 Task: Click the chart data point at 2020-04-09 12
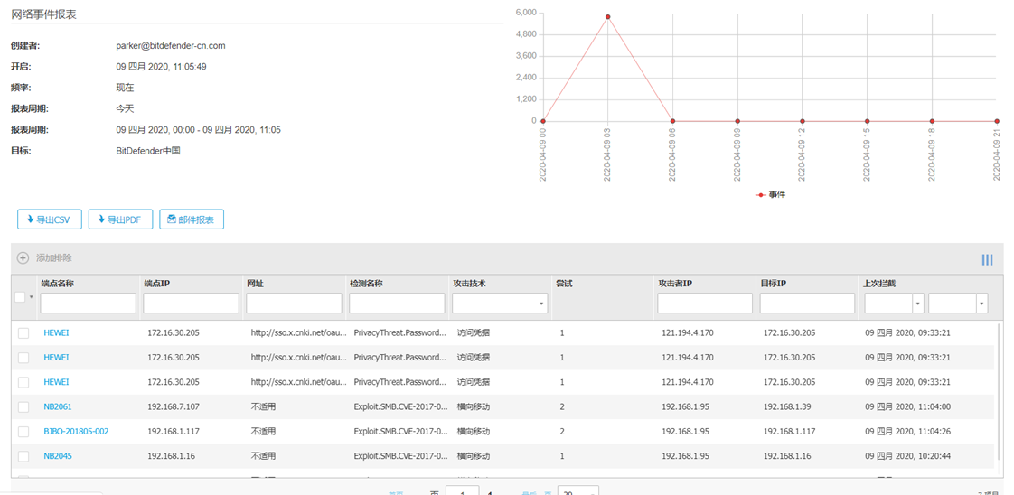(x=803, y=121)
